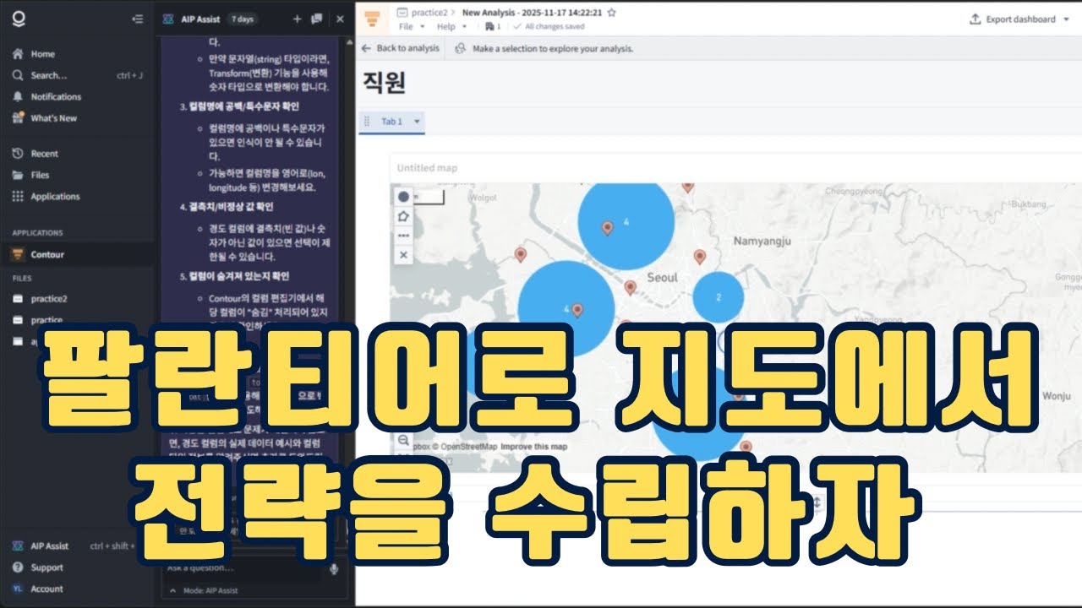Click the X clear-selection tool on the map

403,254
